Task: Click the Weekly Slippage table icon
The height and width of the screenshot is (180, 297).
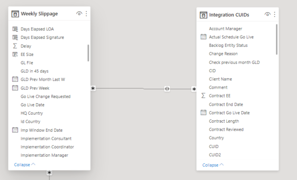Action: tap(15, 14)
